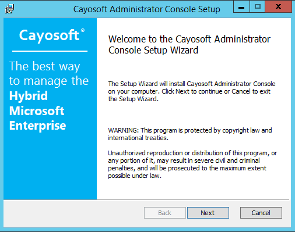This screenshot has width=295, height=232.
Task: Click the WARNING copyright law paragraph
Action: pos(190,134)
